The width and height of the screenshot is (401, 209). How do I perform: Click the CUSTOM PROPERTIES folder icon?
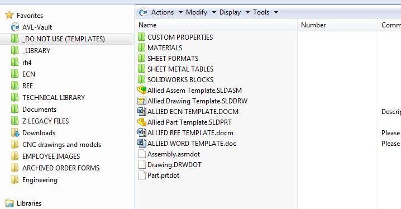141,37
